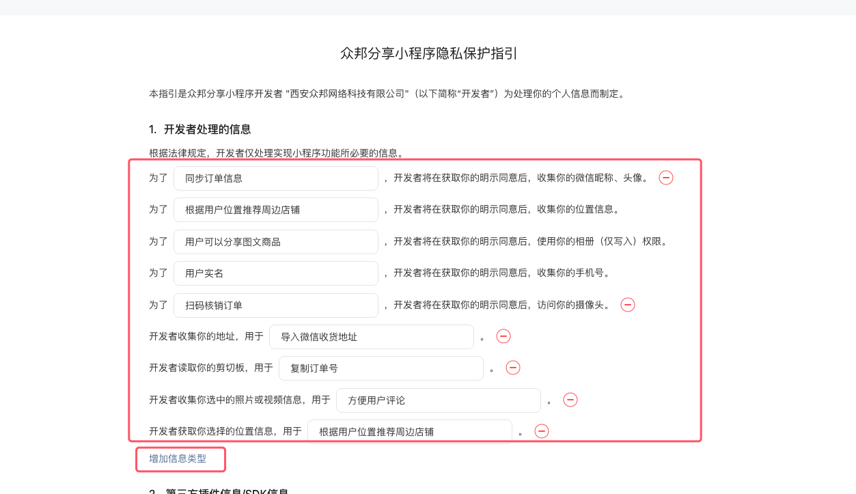Edit the field after 开发者获取你选择的位置信息
Image resolution: width=856 pixels, height=494 pixels.
tap(410, 432)
